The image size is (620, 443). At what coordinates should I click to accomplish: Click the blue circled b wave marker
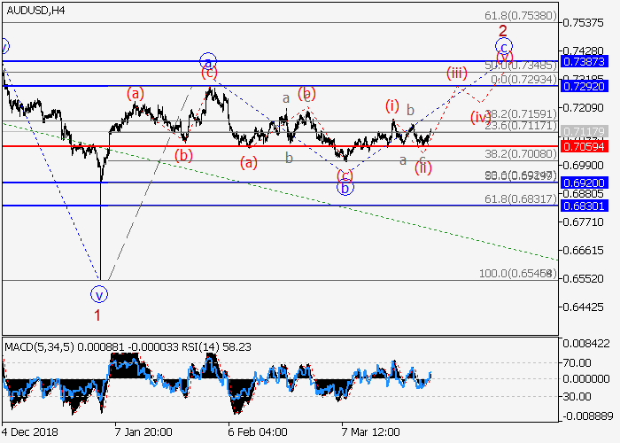pos(345,186)
